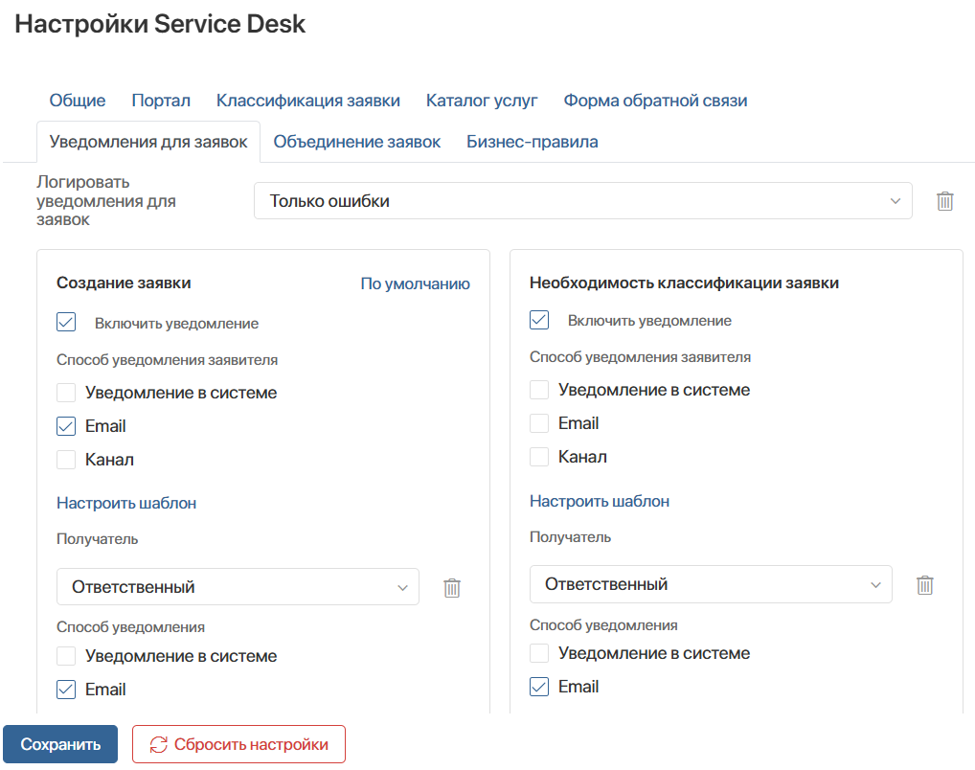The image size is (975, 770).
Task: Click the Создание заявки card title
Action: [124, 283]
